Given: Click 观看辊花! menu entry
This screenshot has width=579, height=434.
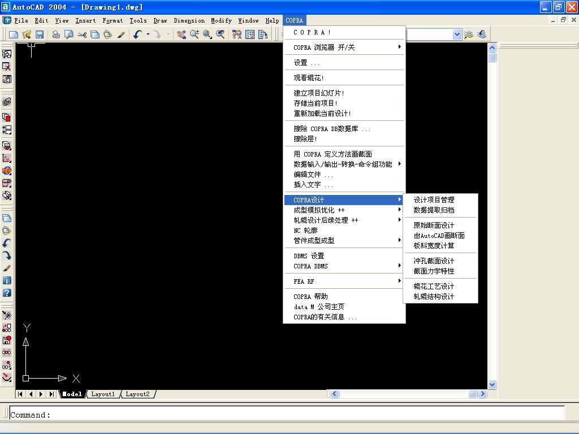Looking at the screenshot, I should click(344, 78).
